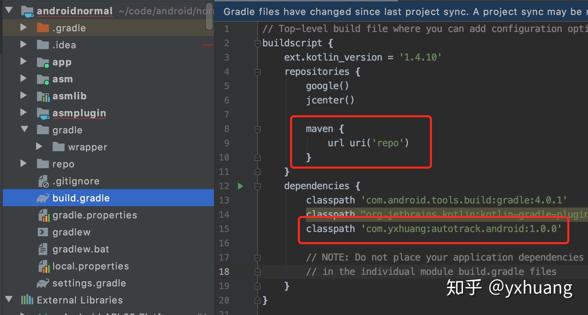Click the androidnormal project root icon
This screenshot has width=588, height=315.
click(27, 11)
